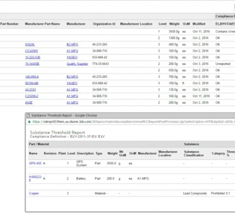Screen dimensions: 235x223
Task: Select the Compliance Definition ELV-2011-37-EU subtitle
Action: (67, 137)
